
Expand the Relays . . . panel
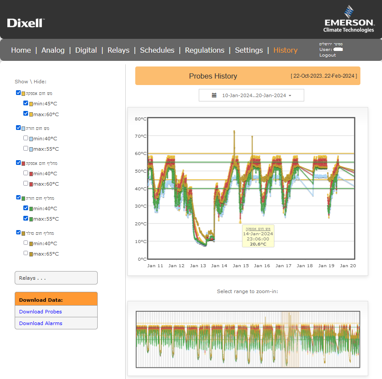point(56,278)
